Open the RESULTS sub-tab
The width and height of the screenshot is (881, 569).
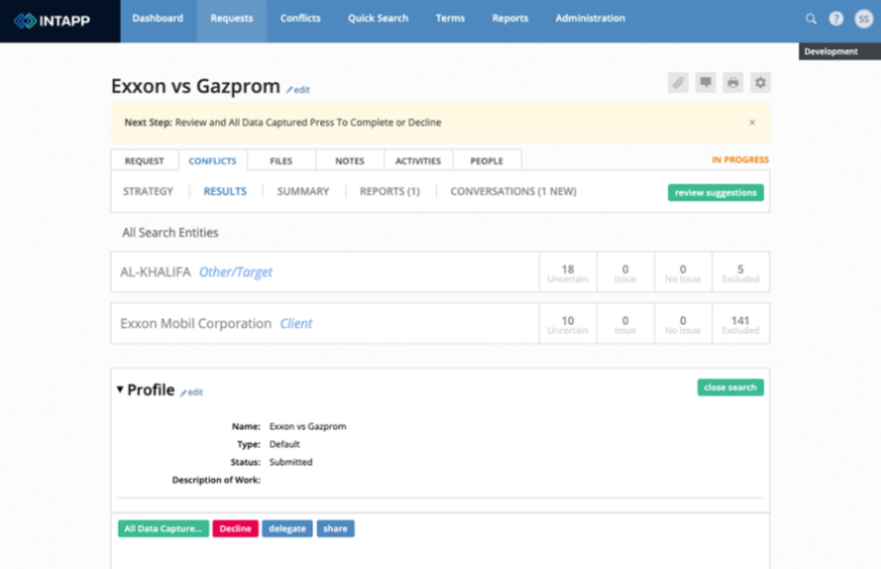click(225, 191)
